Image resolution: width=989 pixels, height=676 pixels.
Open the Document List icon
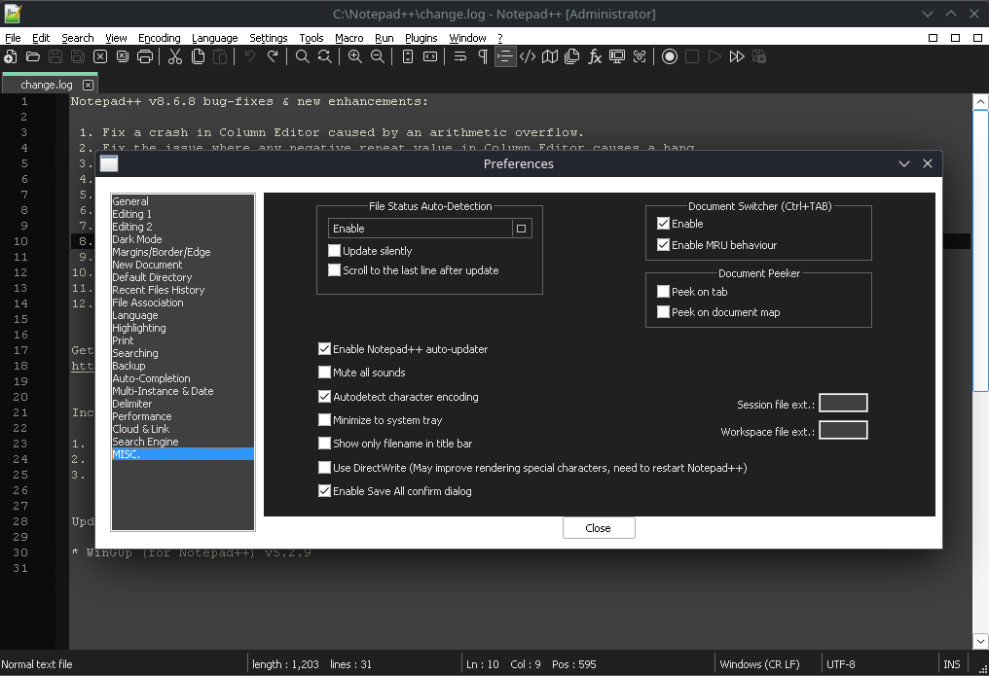point(572,56)
